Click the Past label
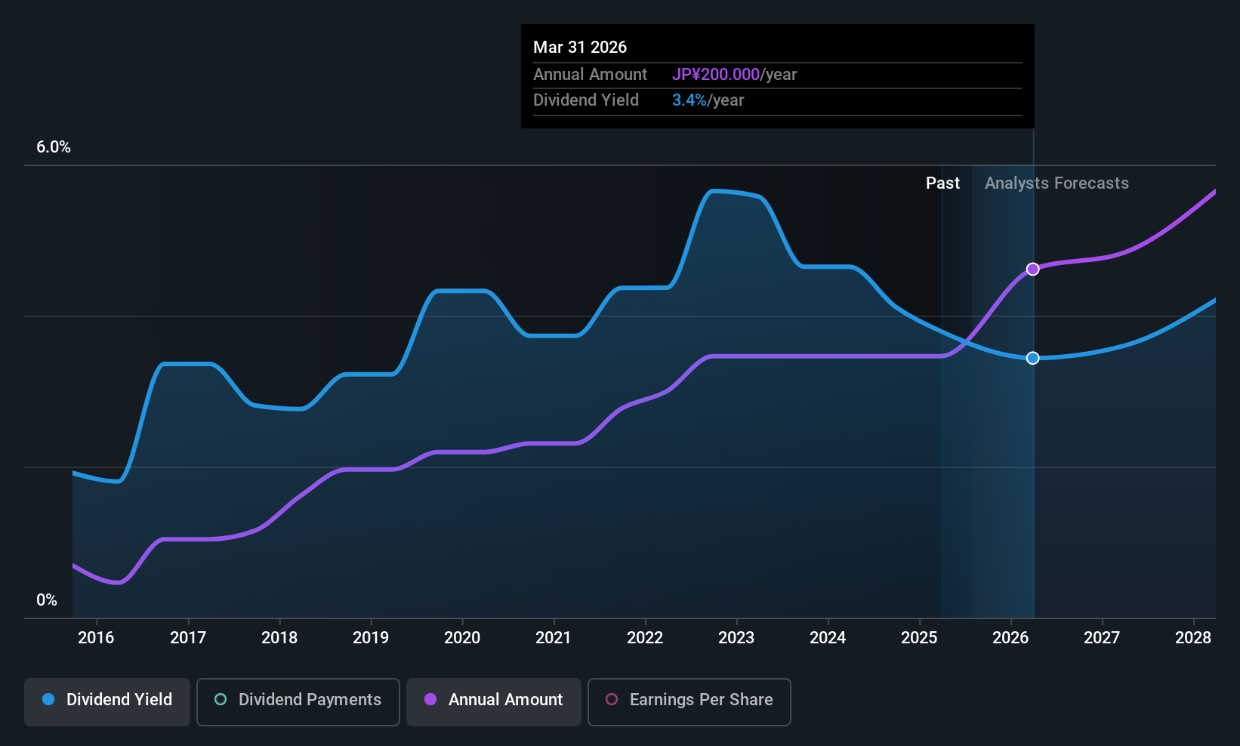Screen dimensions: 1240x746 pos(942,183)
